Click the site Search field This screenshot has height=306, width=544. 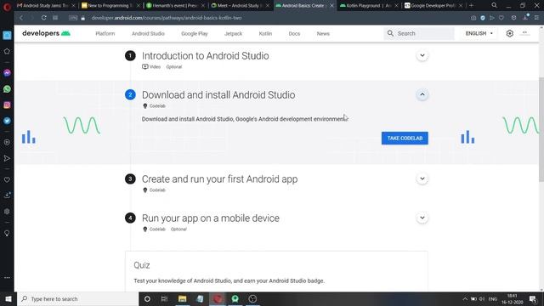(x=419, y=33)
